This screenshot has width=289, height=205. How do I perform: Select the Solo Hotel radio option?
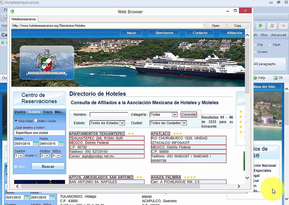click(x=16, y=121)
